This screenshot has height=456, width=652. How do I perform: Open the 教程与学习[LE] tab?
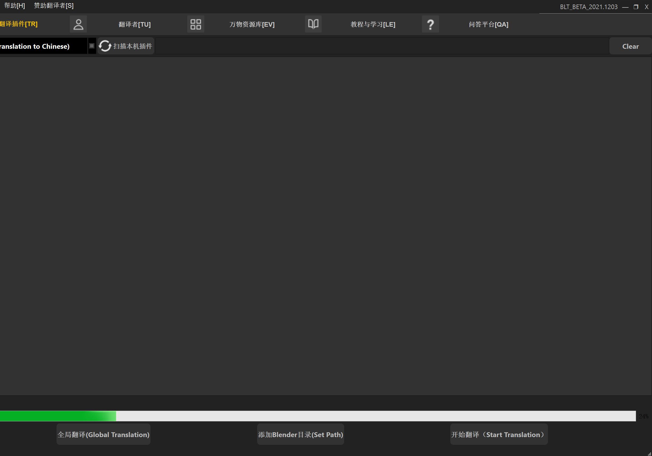coord(373,25)
